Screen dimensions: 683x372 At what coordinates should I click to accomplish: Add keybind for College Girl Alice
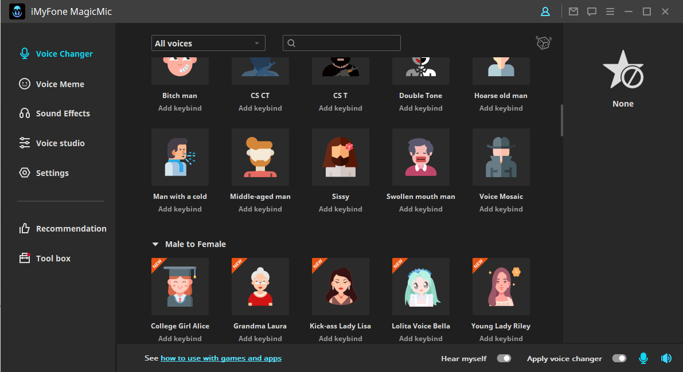click(180, 338)
